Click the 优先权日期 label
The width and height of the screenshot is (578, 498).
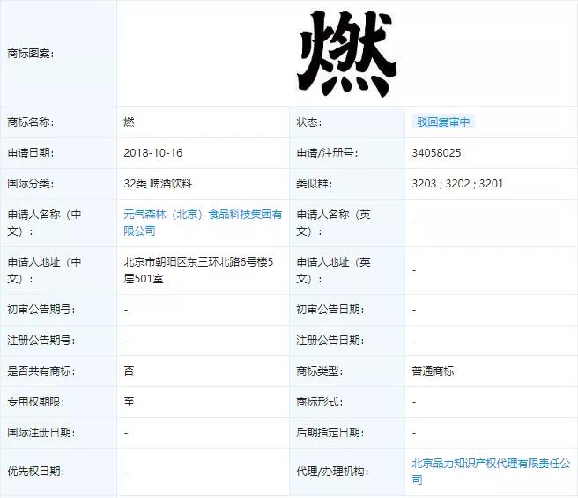tap(36, 471)
